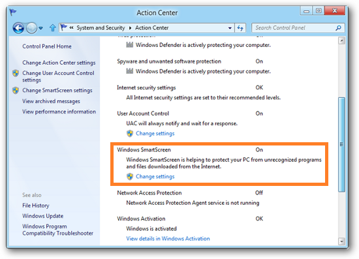
Task: Click the scrollbar thumb
Action: tap(341, 145)
